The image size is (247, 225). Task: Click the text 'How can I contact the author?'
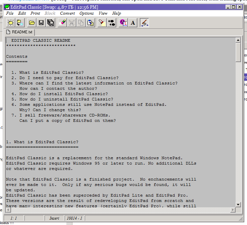click(58, 88)
